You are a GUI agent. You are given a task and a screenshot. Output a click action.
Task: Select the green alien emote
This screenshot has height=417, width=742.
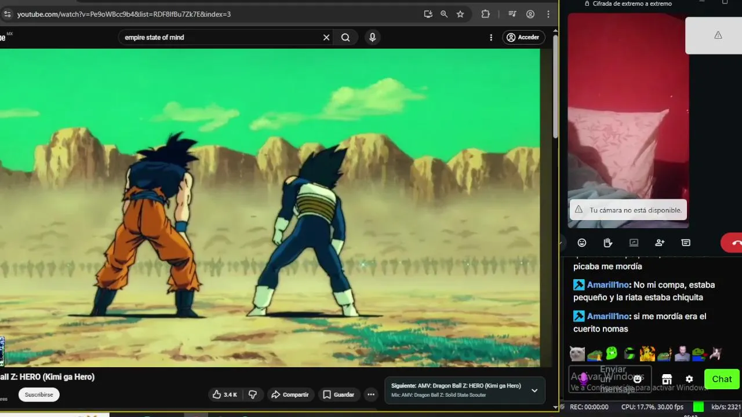[x=612, y=353]
